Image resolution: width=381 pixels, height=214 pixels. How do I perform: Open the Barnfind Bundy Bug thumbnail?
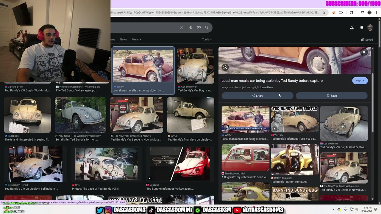click(x=295, y=193)
